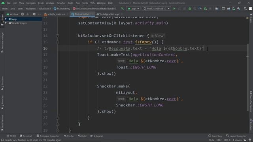Expand the Gradle Scripts tree node
Viewport: 253px width, 142px height.
click(x=6, y=23)
